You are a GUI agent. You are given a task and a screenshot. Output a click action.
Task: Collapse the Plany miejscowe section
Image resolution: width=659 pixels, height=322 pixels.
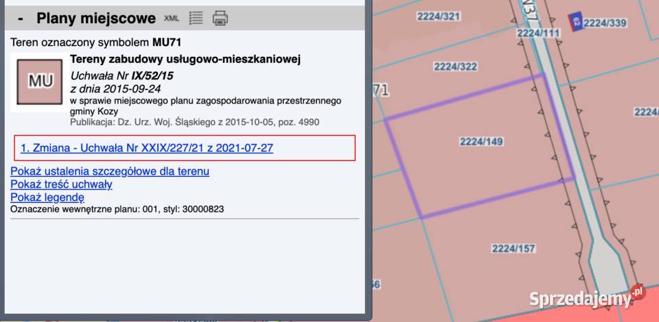click(21, 18)
